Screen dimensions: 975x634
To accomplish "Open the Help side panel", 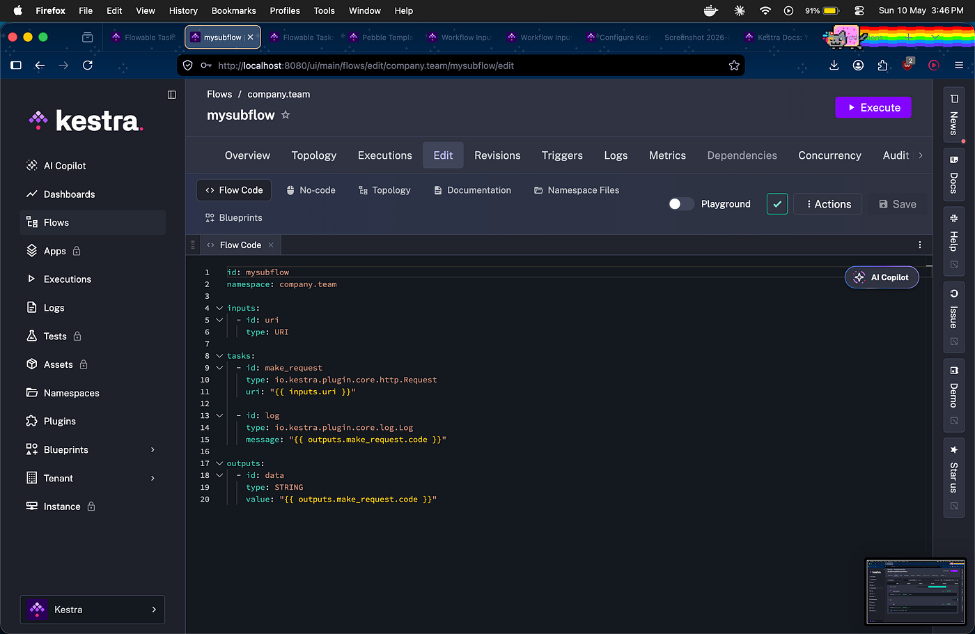I will coord(953,241).
